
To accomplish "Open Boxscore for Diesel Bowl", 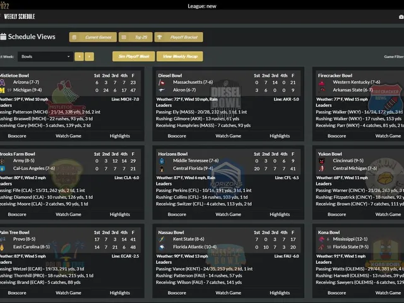I will pos(177,136).
